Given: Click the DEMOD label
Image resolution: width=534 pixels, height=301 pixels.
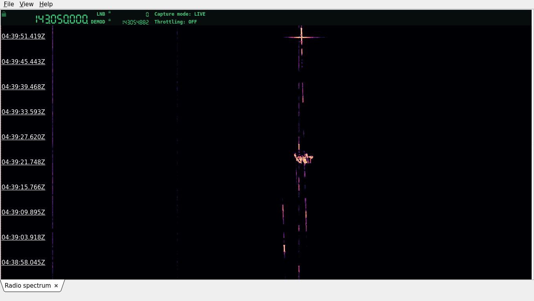Looking at the screenshot, I should coord(98,22).
